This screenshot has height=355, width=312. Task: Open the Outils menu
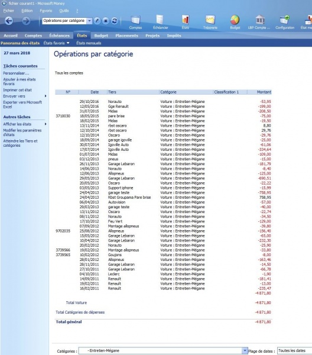64,11
